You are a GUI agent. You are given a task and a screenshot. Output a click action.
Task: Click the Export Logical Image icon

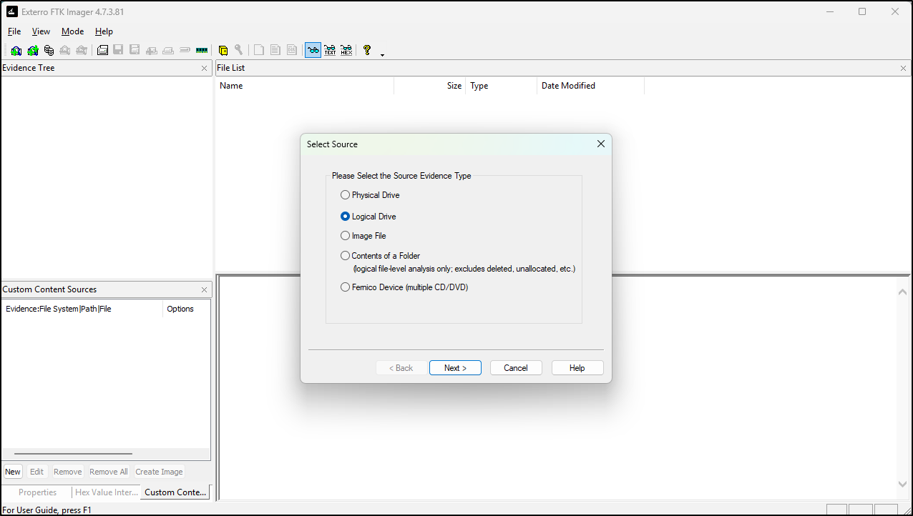pos(135,50)
